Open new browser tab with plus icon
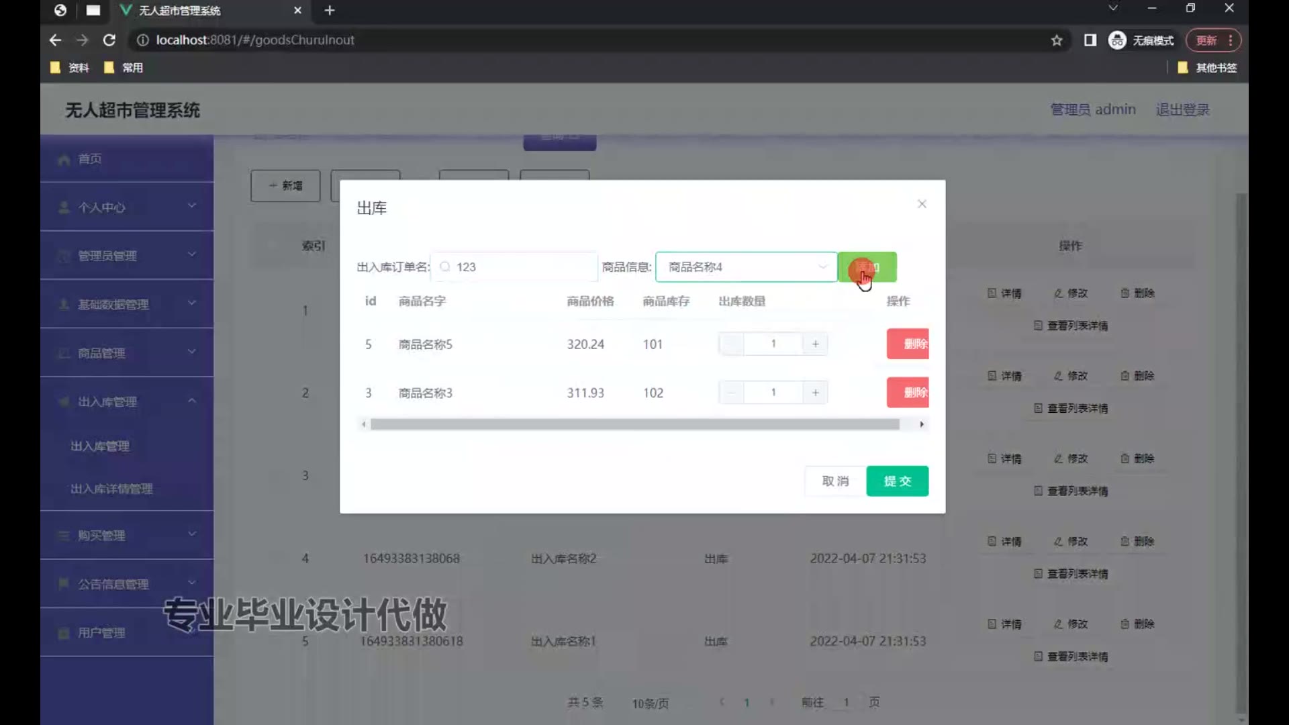The height and width of the screenshot is (725, 1289). point(330,10)
